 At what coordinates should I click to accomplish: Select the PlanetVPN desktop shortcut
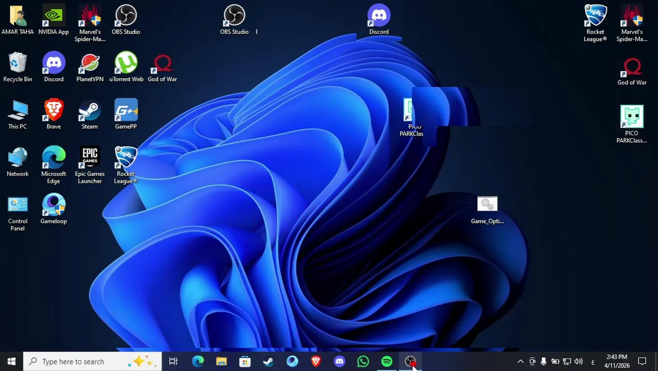point(90,68)
